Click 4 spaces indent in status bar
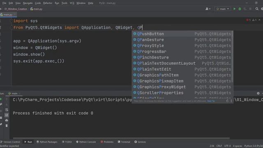263x148 pixels. click(x=238, y=146)
